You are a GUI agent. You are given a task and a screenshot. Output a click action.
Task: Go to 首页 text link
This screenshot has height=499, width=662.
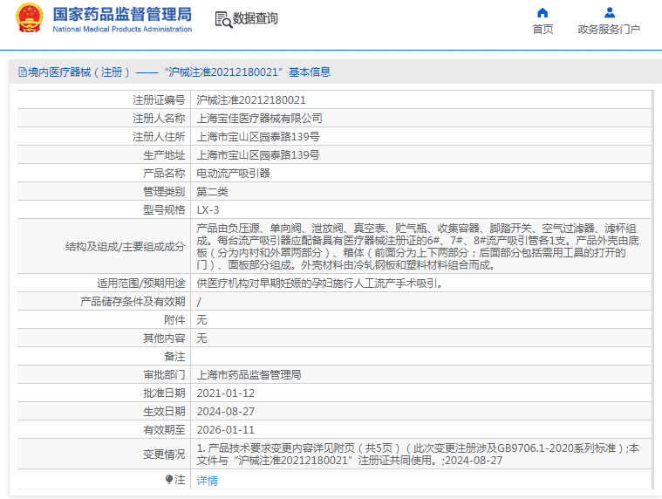(x=543, y=29)
